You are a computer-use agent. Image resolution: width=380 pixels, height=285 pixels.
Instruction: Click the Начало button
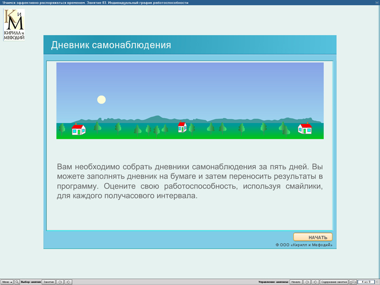tap(296, 281)
